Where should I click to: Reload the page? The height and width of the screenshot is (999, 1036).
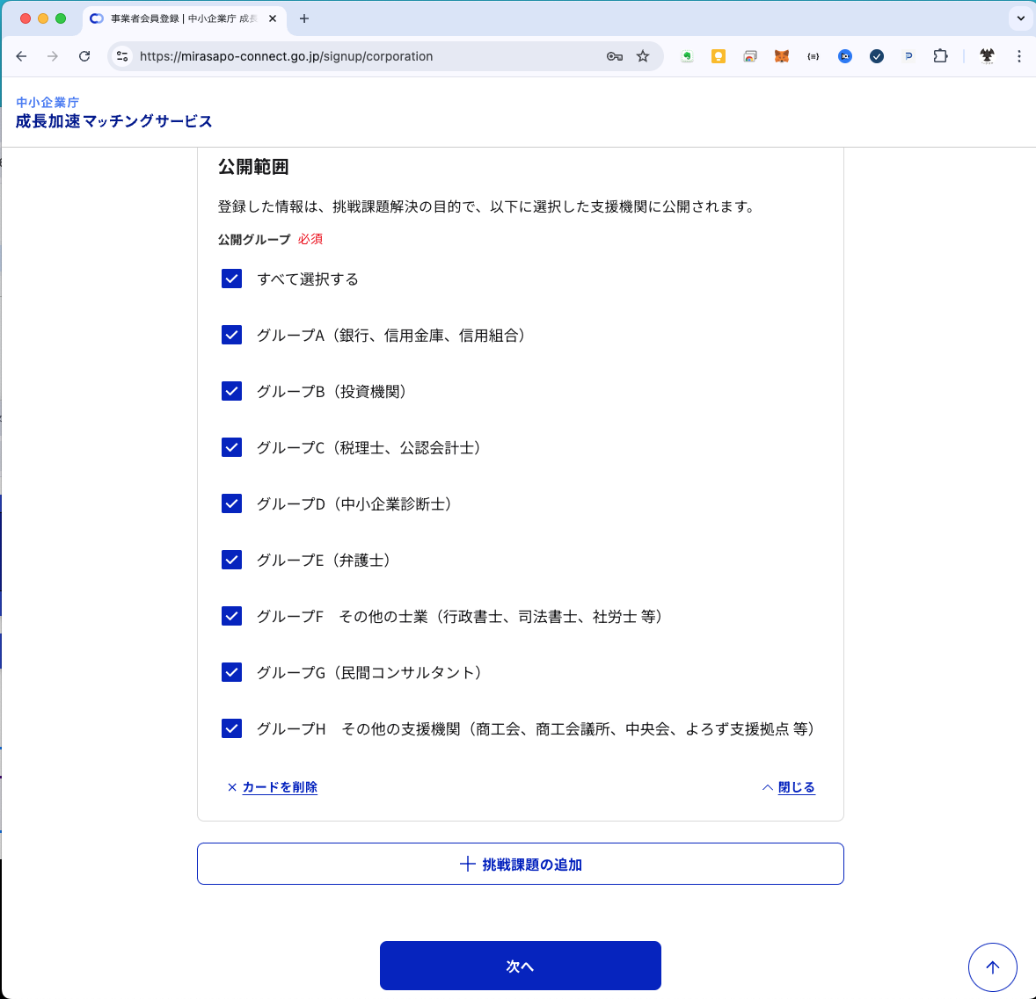click(x=84, y=56)
